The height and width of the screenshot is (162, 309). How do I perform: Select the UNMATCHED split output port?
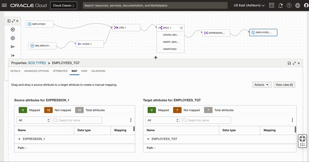point(170,49)
